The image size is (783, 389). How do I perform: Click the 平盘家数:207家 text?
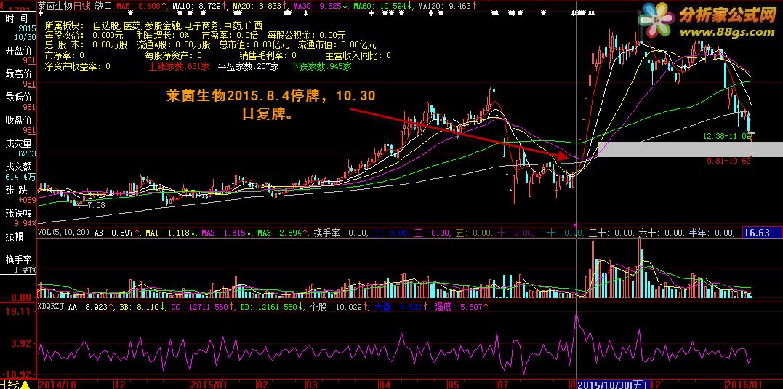click(x=249, y=66)
